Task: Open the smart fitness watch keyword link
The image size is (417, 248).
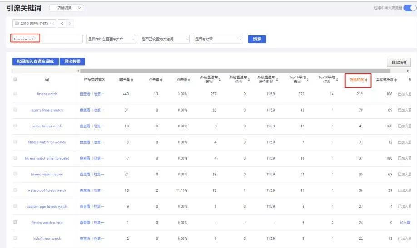Action: pyautogui.click(x=47, y=126)
